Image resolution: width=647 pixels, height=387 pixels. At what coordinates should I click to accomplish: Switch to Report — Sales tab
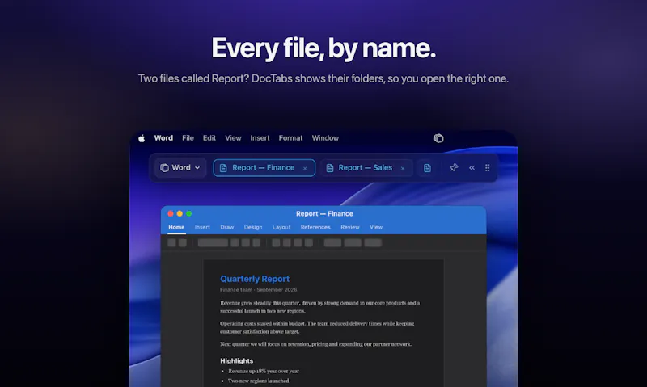(366, 168)
